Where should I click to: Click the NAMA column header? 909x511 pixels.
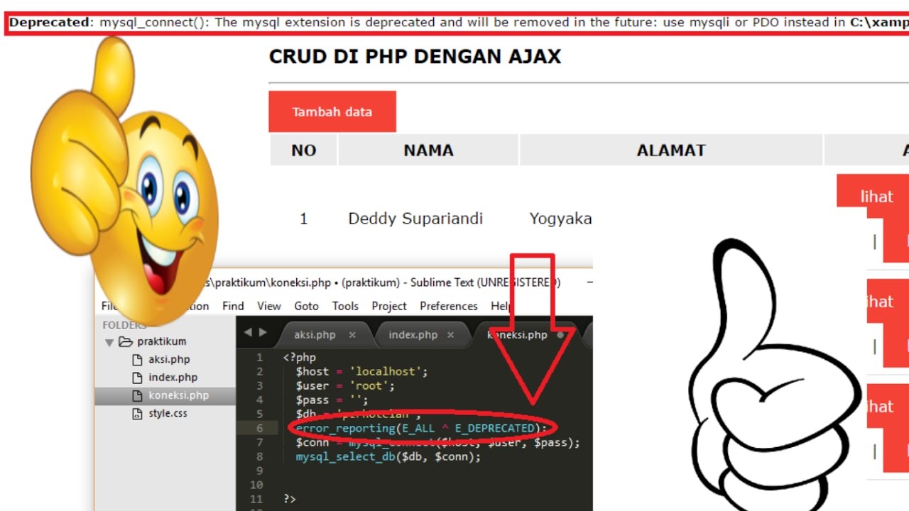point(428,150)
